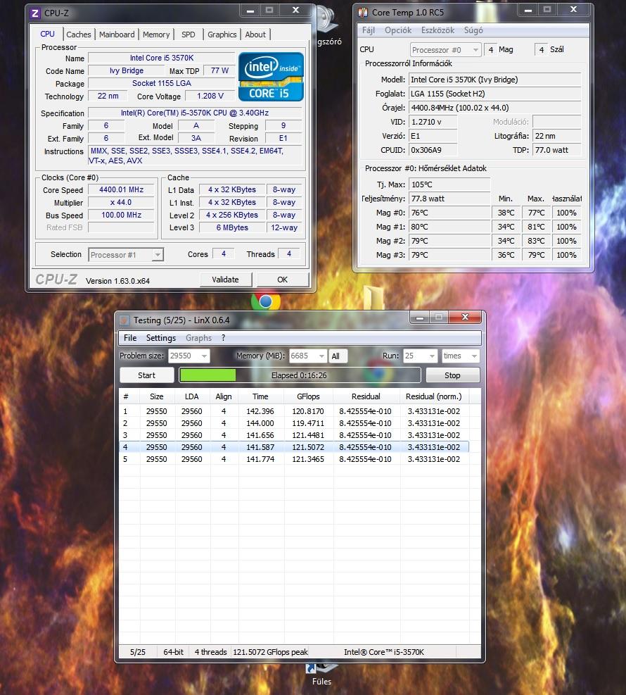The image size is (626, 695).
Task: Click the 5/25 status bar entry in LinX
Action: click(x=138, y=652)
